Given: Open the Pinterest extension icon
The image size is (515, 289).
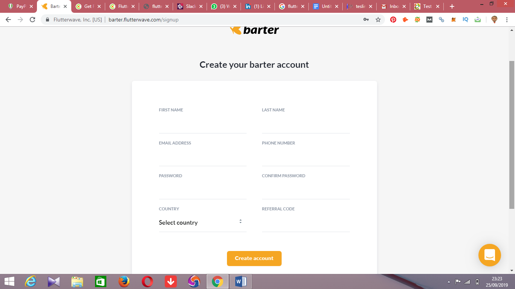Looking at the screenshot, I should pyautogui.click(x=393, y=20).
